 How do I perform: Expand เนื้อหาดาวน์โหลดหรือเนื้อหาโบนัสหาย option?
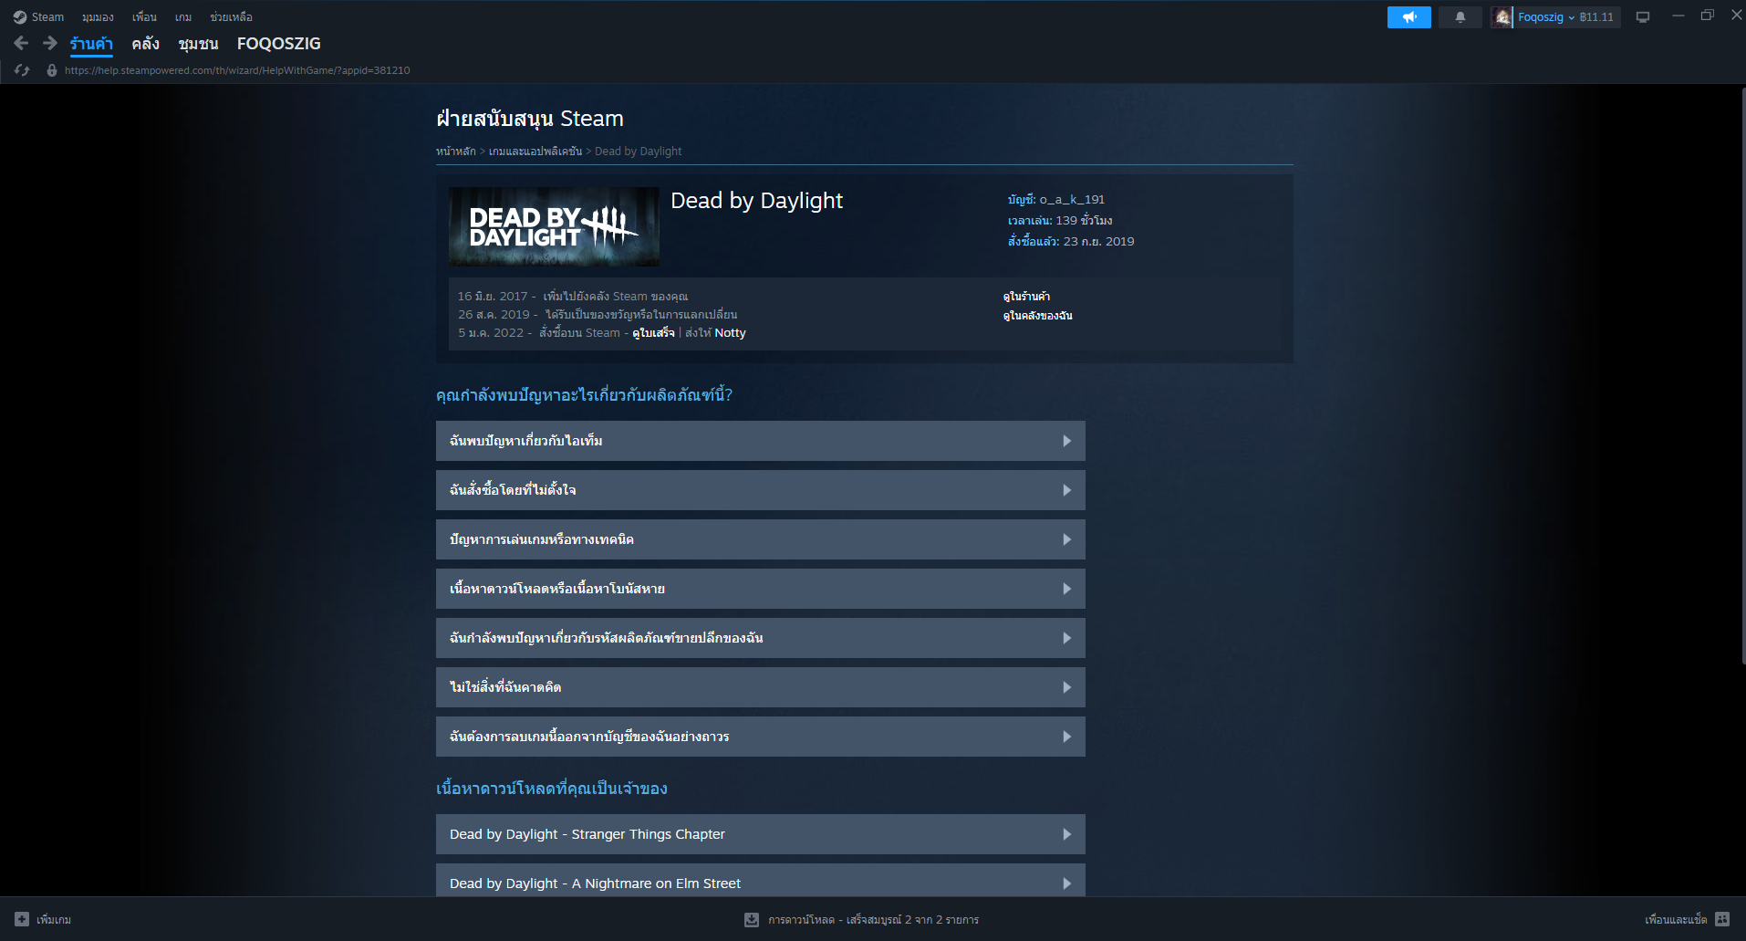(761, 589)
